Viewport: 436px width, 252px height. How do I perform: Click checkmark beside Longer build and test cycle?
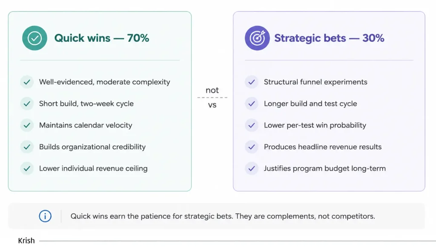click(x=252, y=104)
